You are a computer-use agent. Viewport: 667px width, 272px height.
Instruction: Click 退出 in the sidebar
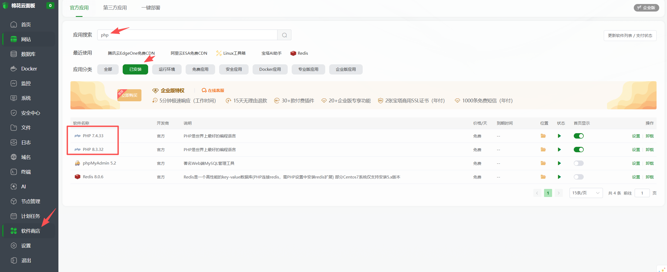coord(29,260)
